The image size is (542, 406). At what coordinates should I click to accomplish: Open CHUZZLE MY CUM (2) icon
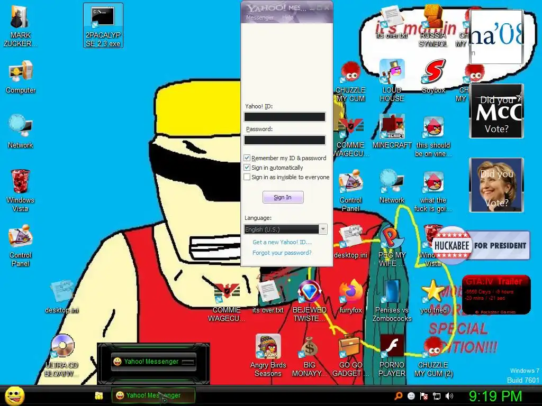tap(433, 356)
